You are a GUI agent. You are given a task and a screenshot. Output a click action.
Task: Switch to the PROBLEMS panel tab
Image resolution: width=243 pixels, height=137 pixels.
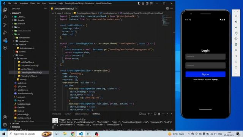57,114
